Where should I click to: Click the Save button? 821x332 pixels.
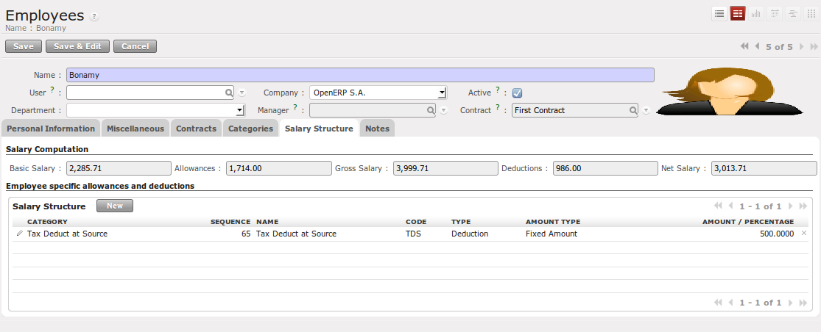point(24,46)
